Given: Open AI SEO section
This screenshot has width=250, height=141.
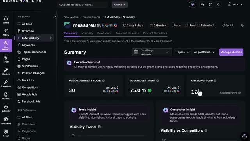Looking at the screenshot, I should (x=6, y=32).
